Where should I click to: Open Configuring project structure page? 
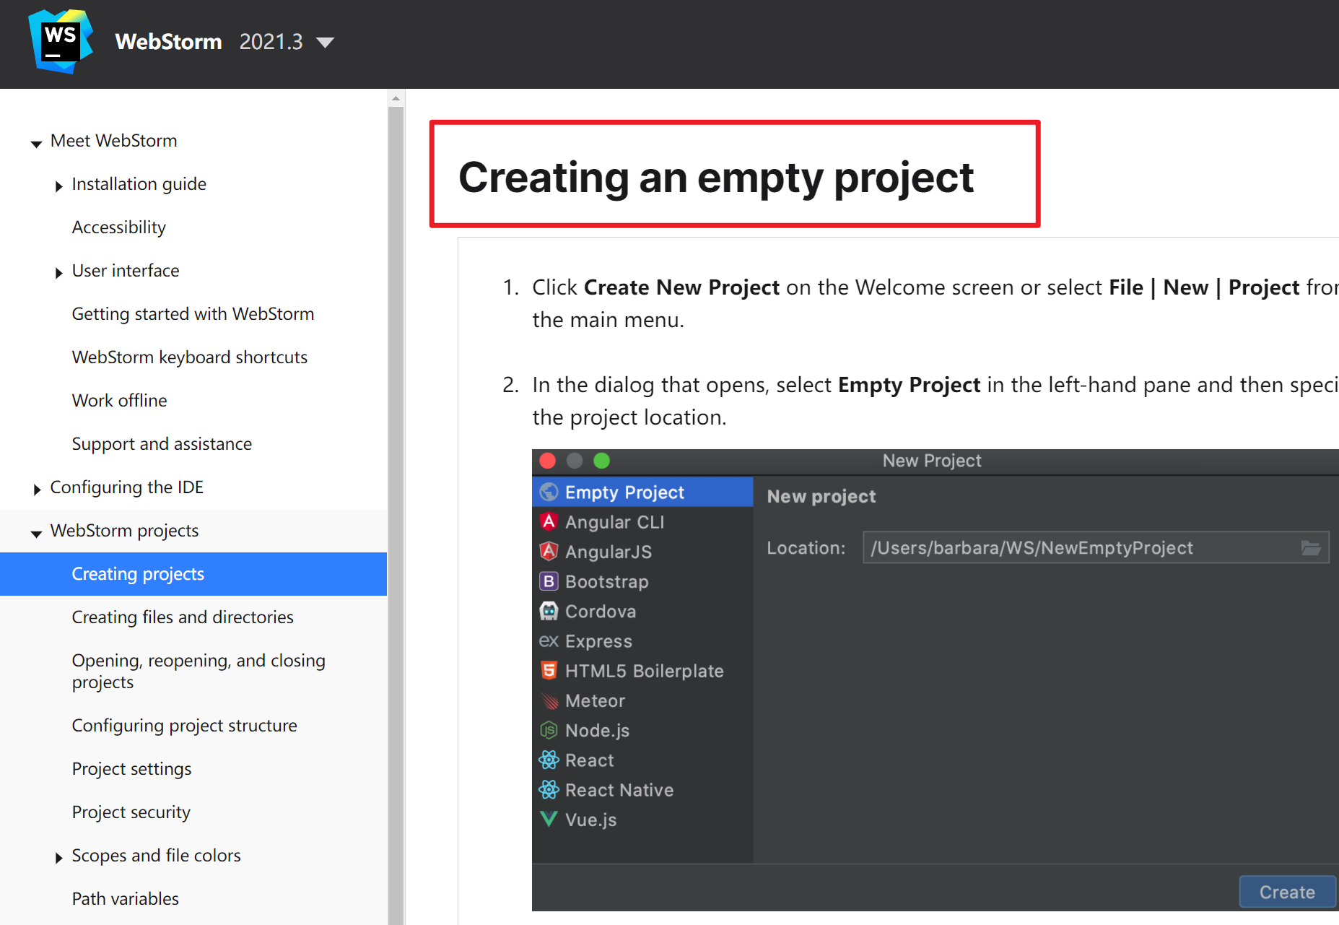pos(184,726)
